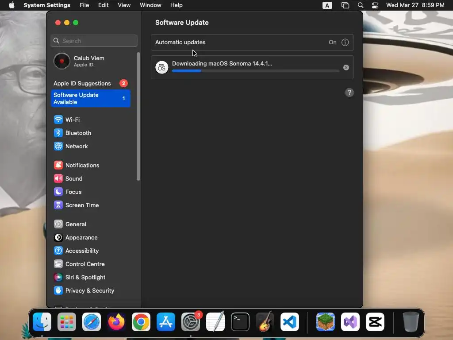Launch CapCut from the Dock
Viewport: 453px width, 340px height.
(x=375, y=322)
